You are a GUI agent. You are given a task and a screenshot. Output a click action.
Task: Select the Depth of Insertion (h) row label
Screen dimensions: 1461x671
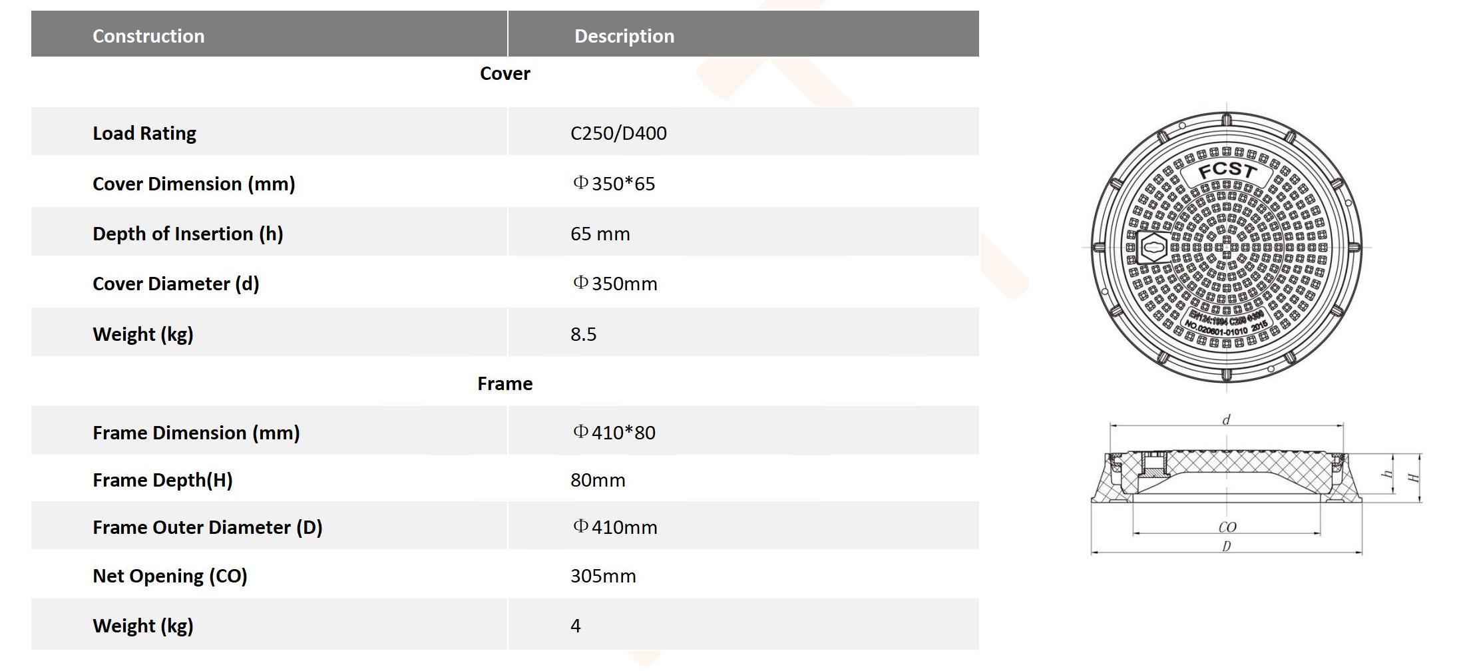(x=188, y=234)
